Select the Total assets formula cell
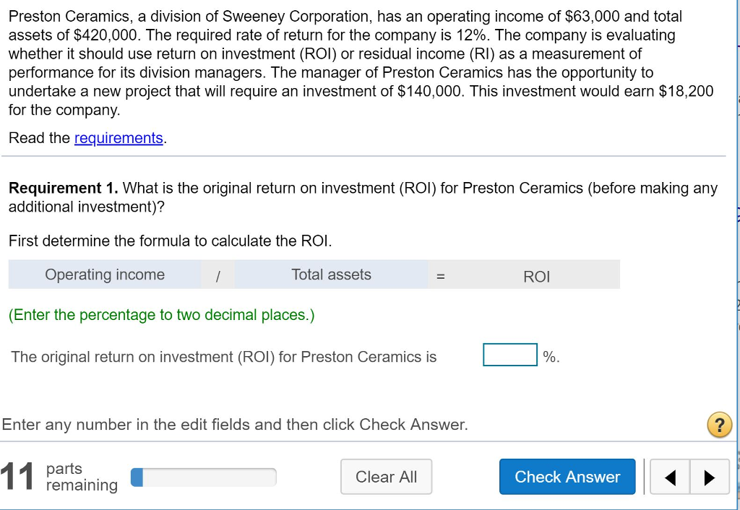The height and width of the screenshot is (510, 740). (x=331, y=275)
